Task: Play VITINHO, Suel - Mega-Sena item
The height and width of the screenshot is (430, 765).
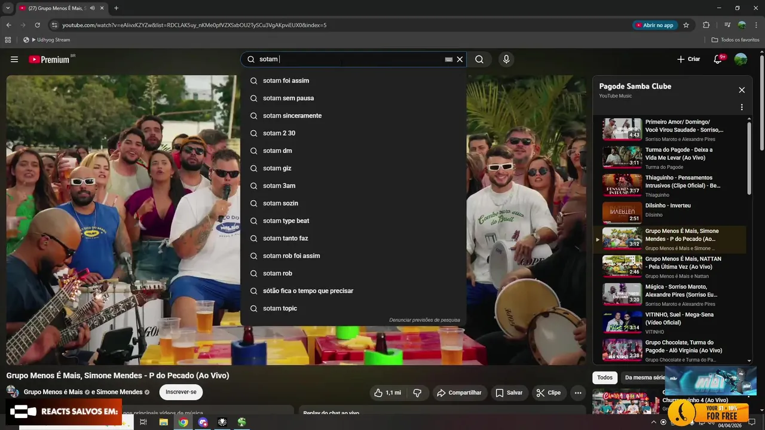Action: point(669,322)
